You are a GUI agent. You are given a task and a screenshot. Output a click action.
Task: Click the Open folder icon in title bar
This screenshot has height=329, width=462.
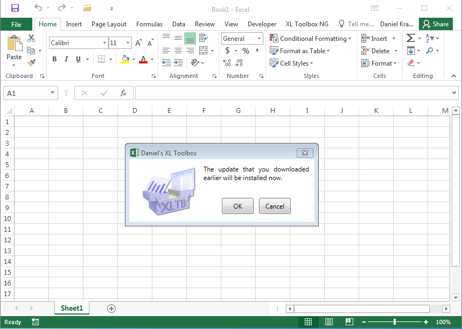pos(87,8)
